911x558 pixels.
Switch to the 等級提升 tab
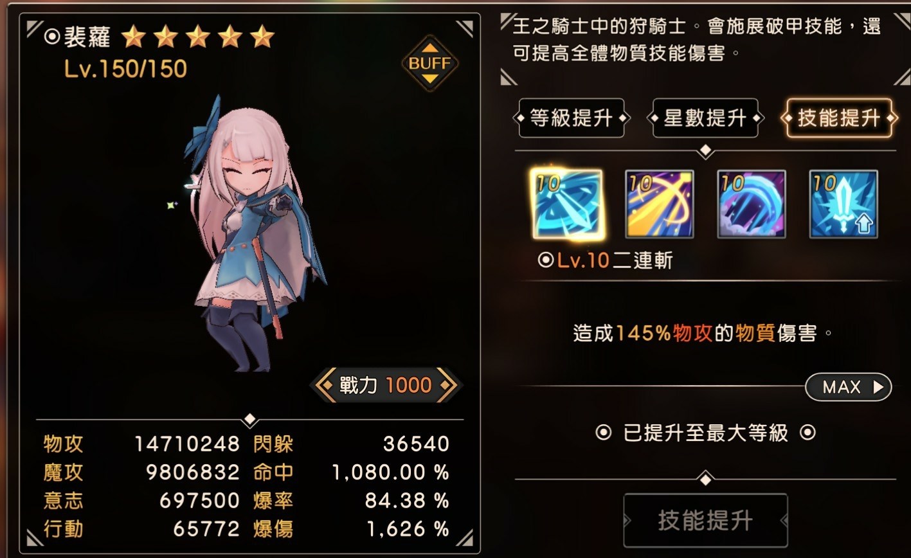tap(571, 118)
